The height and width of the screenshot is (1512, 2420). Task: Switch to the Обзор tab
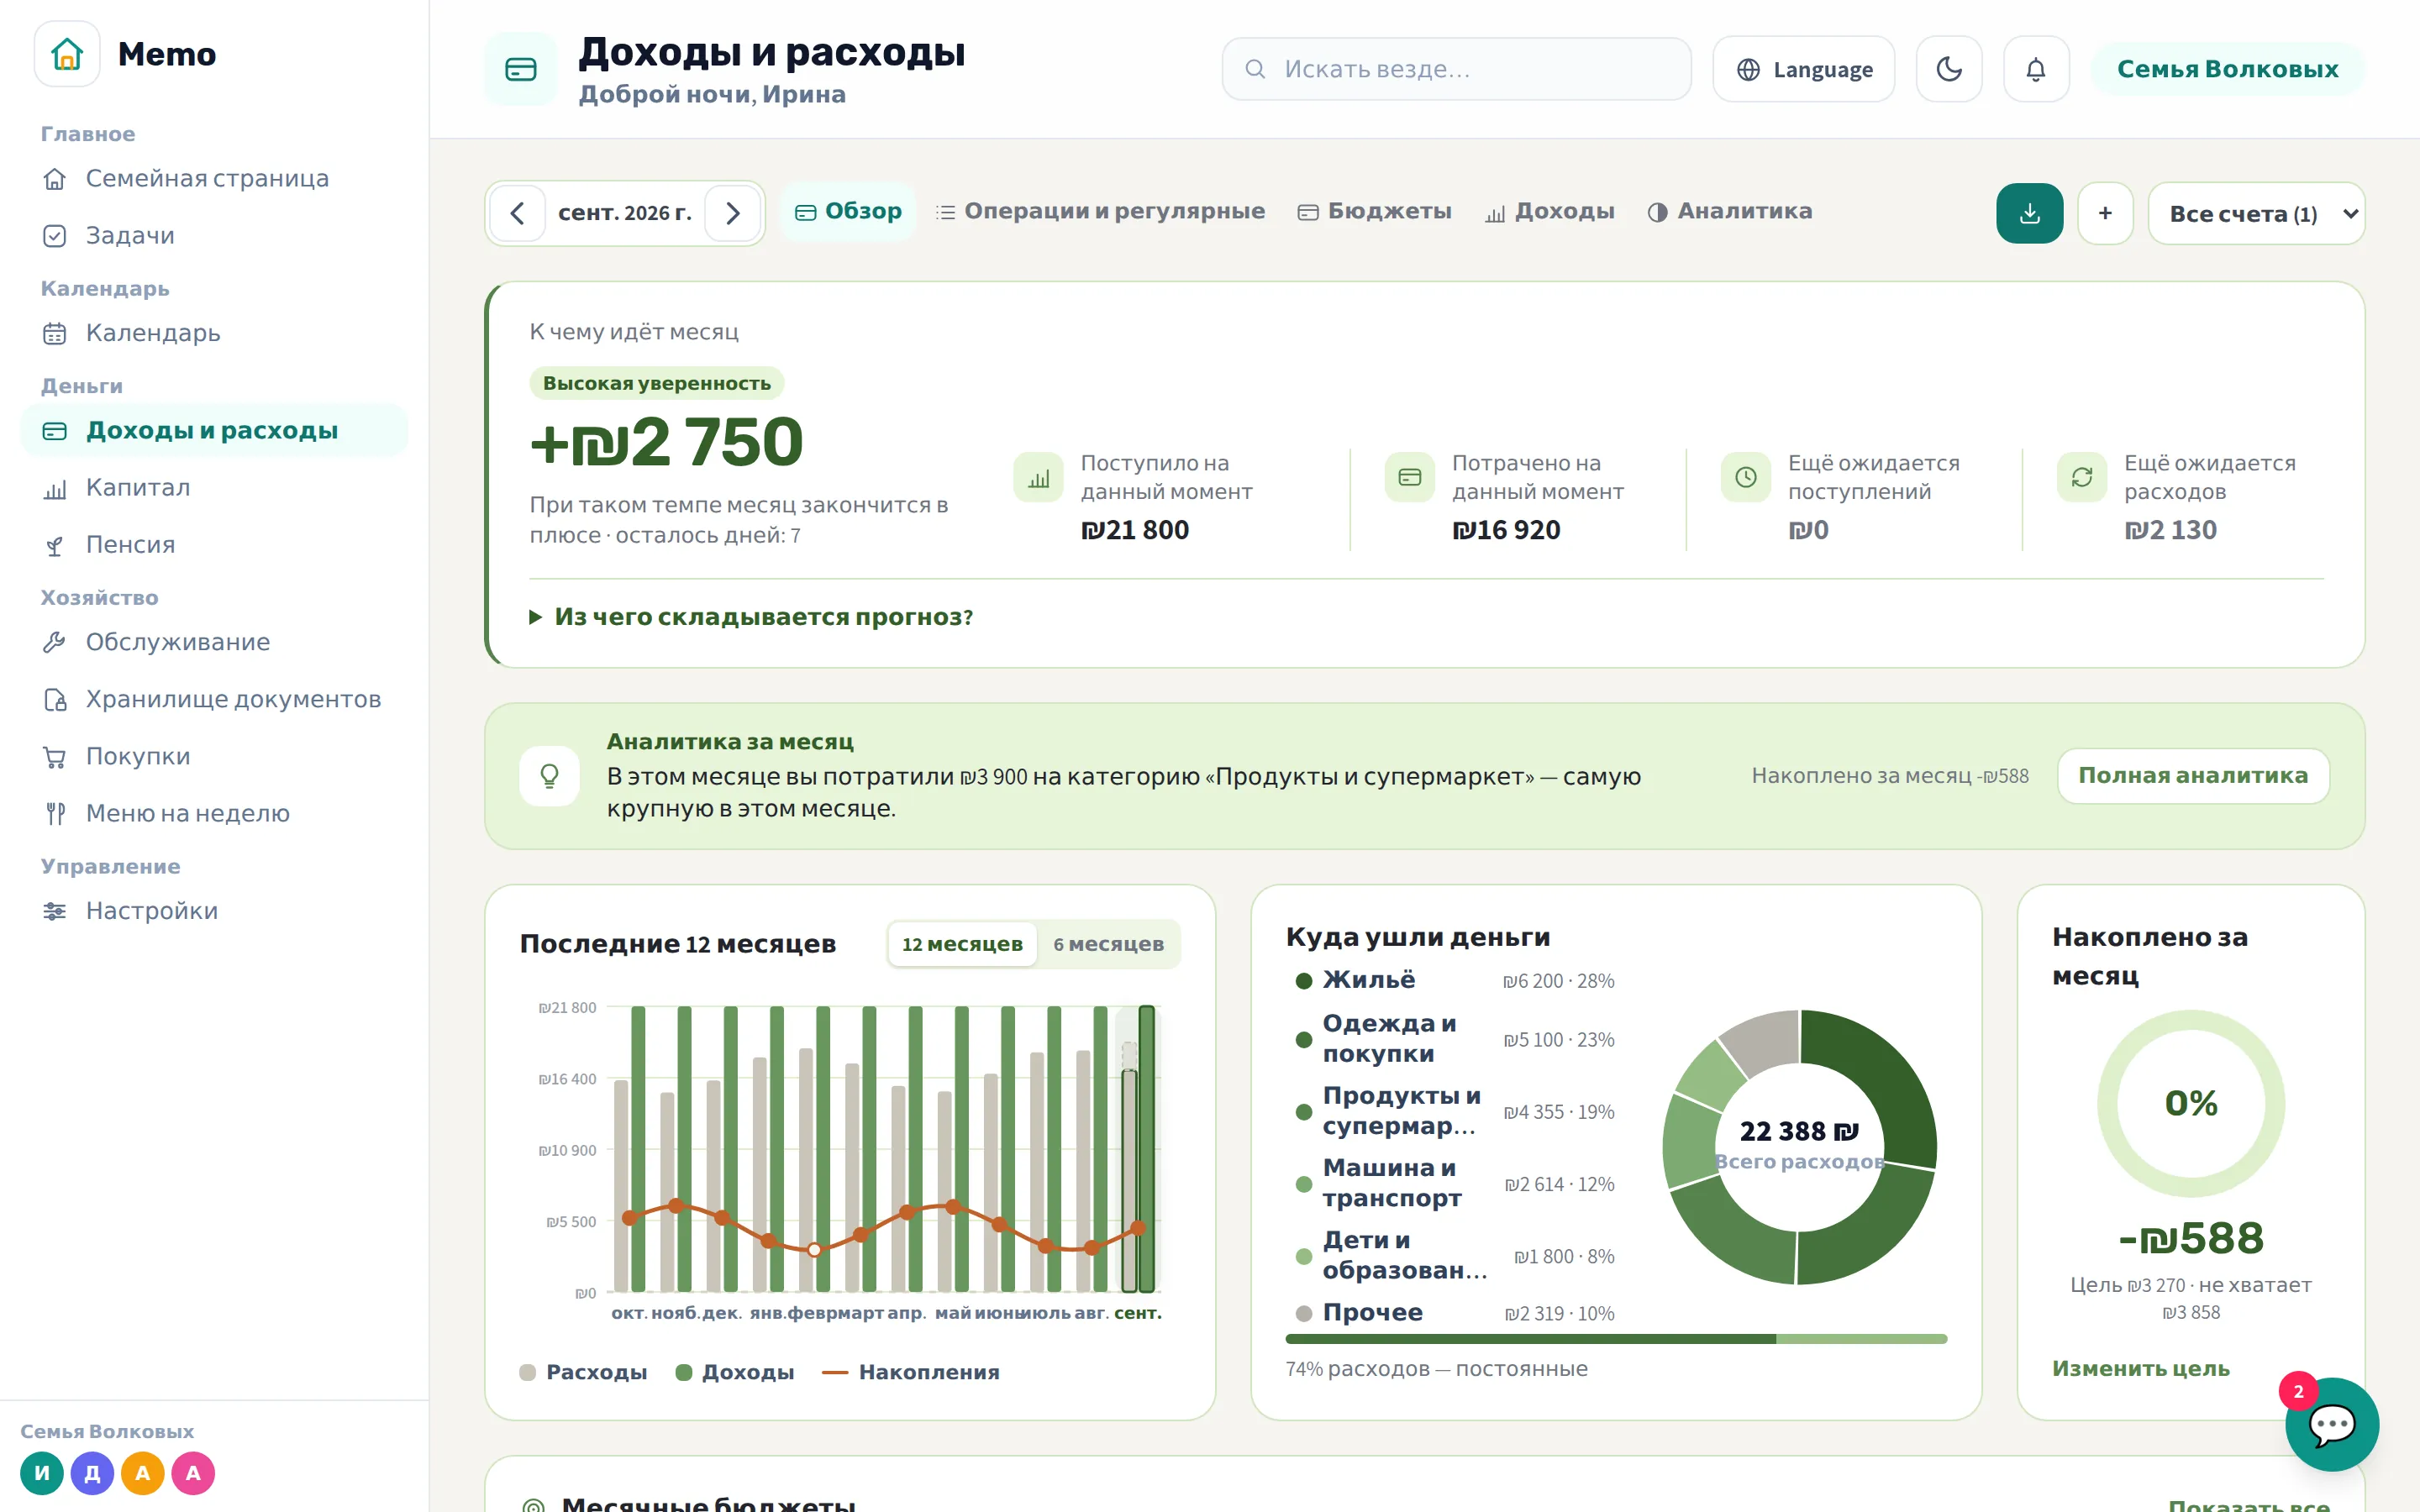(848, 211)
